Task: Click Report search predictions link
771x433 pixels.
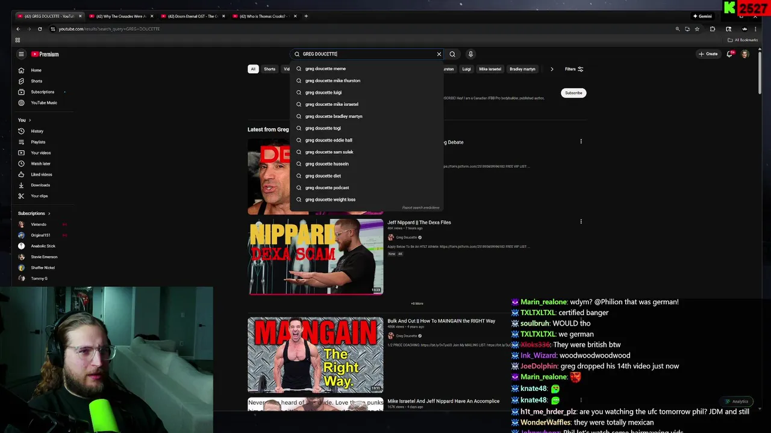Action: 421,207
